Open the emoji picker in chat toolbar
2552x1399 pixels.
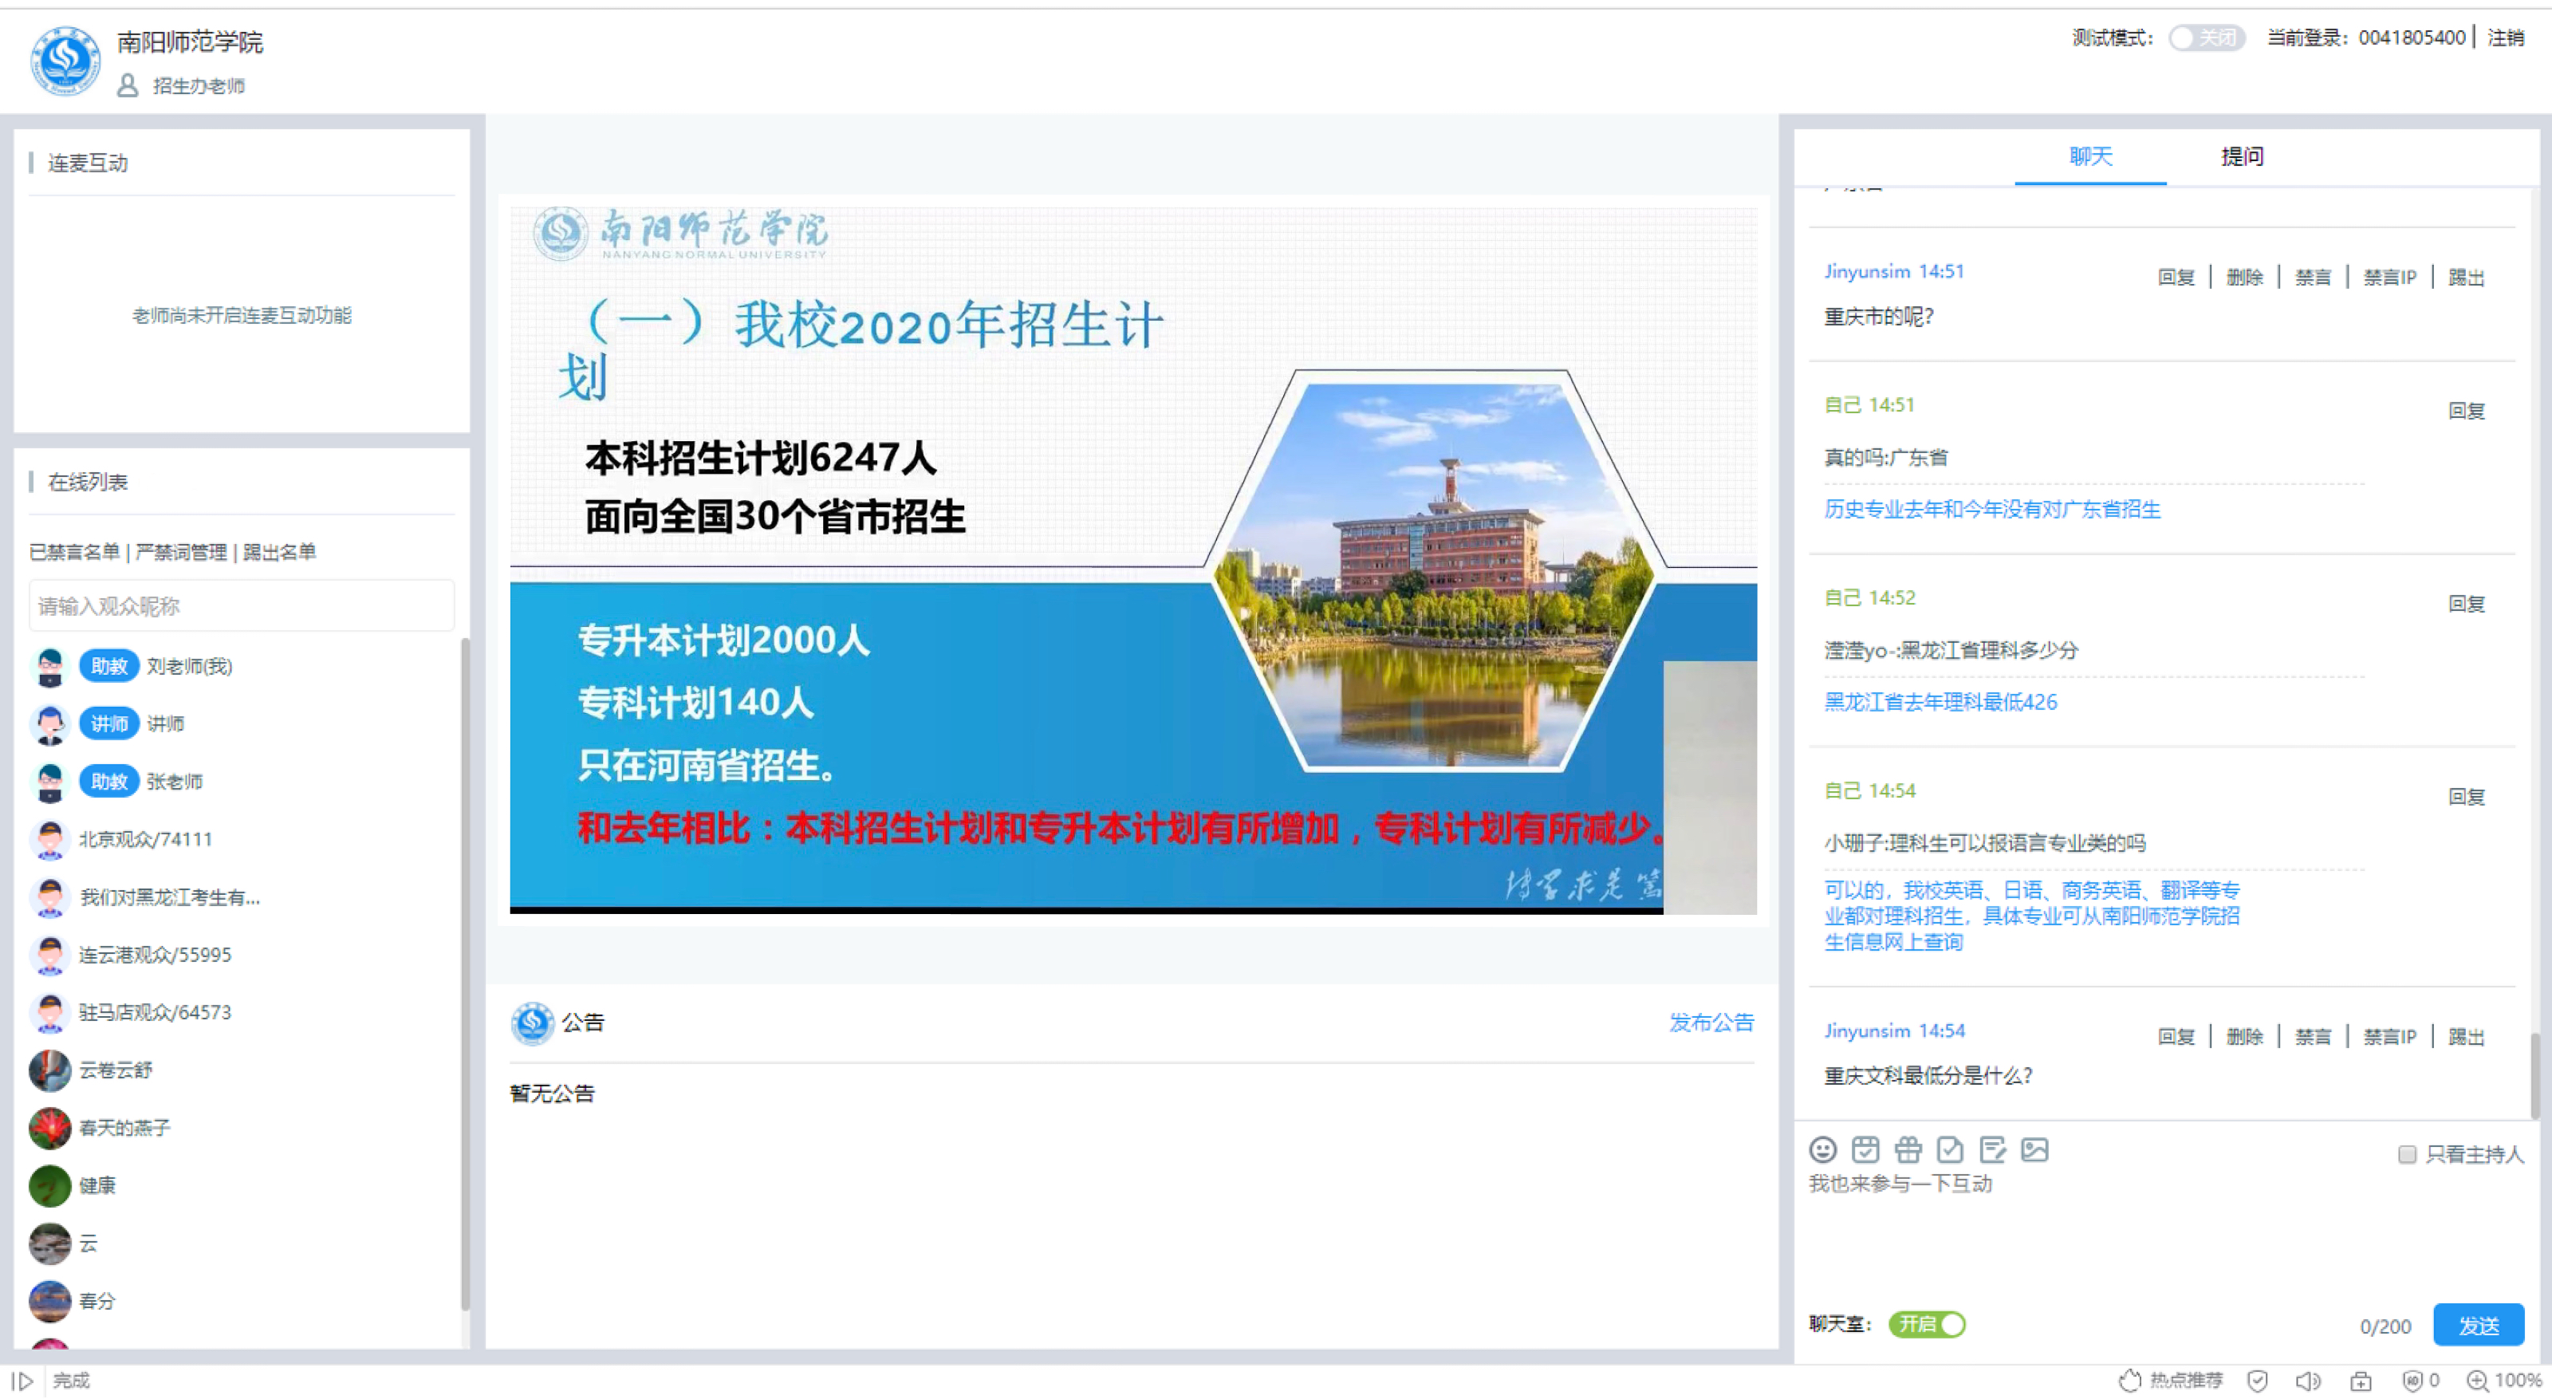click(x=1821, y=1149)
